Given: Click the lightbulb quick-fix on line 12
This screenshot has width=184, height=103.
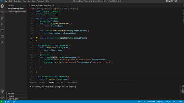Looking at the screenshot, I should (37, 38).
